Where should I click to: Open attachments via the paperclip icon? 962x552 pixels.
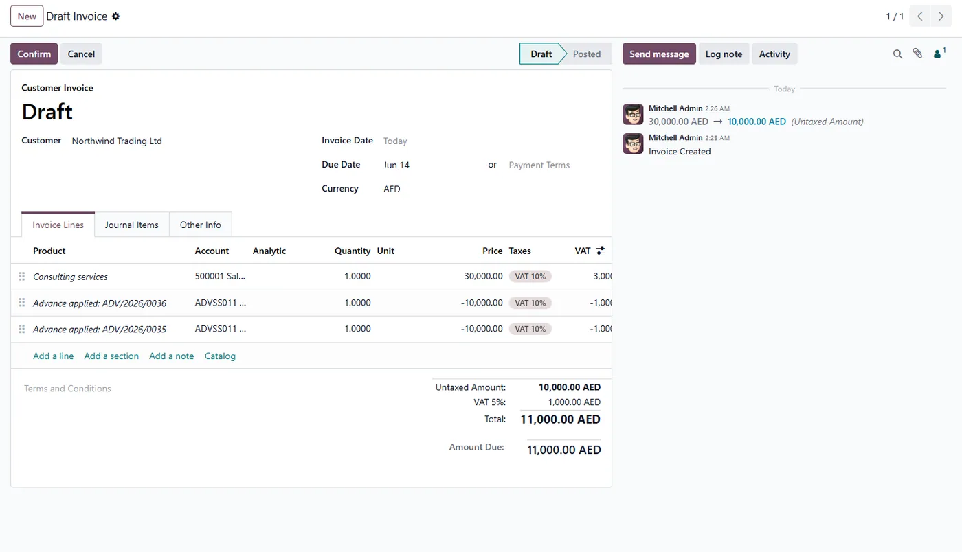[917, 54]
